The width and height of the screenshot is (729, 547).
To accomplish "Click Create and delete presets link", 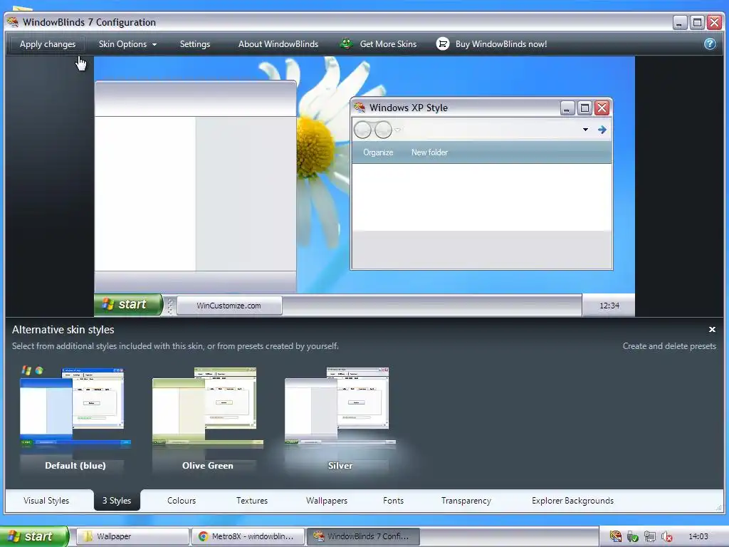I will click(669, 346).
